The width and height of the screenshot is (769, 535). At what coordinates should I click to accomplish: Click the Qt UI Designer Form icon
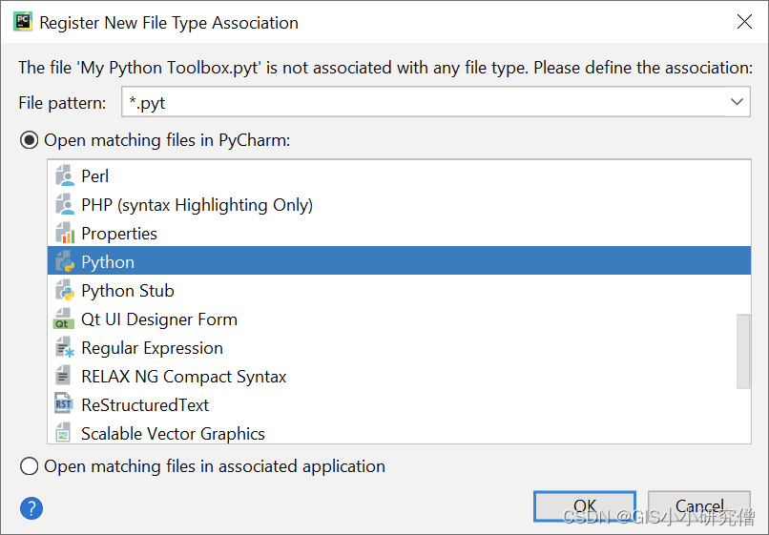[64, 319]
